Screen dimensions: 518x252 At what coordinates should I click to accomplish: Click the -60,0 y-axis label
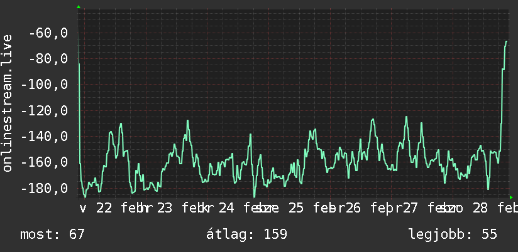pyautogui.click(x=48, y=33)
